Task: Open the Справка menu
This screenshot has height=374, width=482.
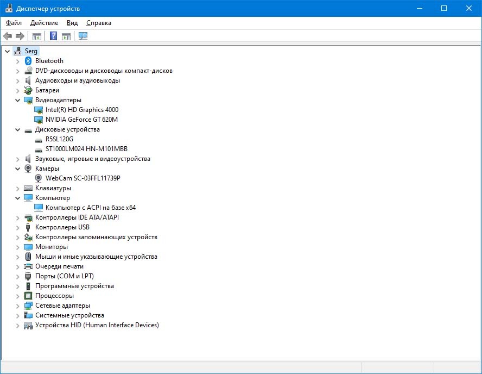Action: [x=98, y=23]
